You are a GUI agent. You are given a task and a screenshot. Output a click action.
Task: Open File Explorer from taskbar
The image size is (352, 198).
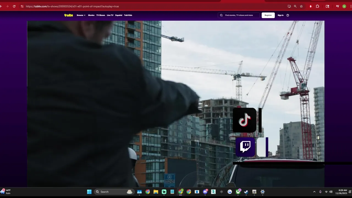156,192
